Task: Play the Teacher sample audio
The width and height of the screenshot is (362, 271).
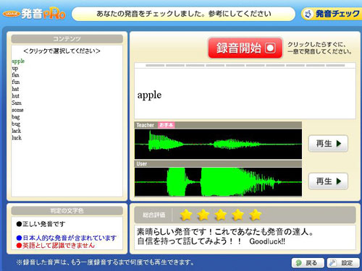Action: point(328,144)
